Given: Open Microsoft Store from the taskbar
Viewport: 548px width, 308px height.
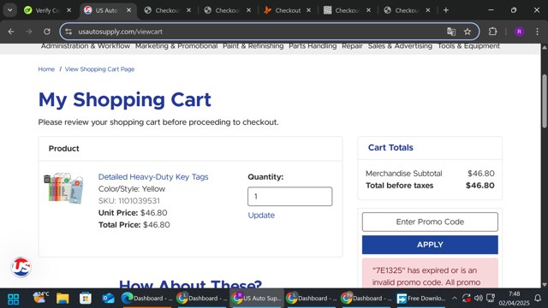Looking at the screenshot, I should point(86,299).
